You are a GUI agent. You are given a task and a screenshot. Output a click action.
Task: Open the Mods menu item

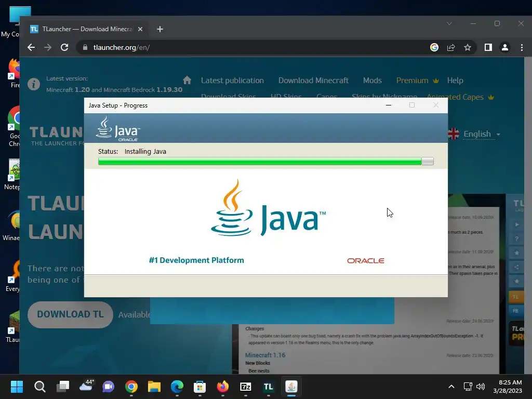click(x=373, y=81)
